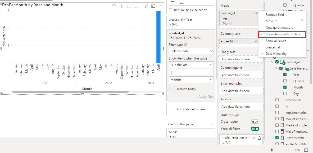Open the 'is in the last' dropdown

[x=191, y=65]
